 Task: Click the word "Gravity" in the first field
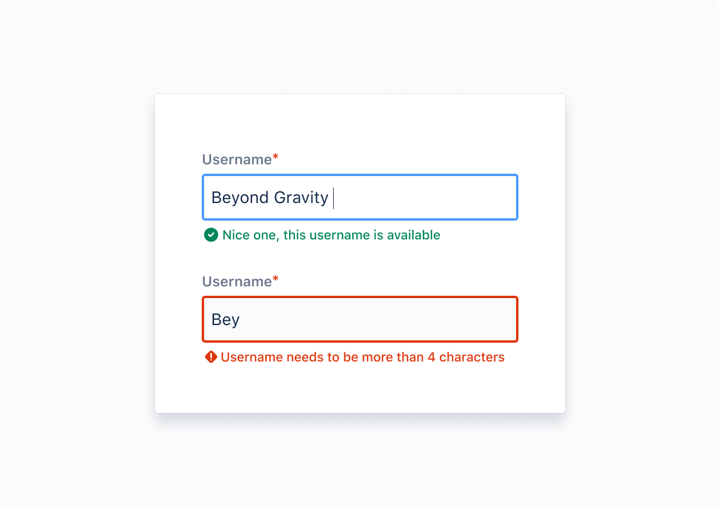tap(301, 198)
